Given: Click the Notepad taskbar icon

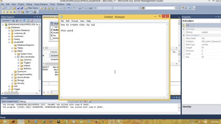Looking at the screenshot, I should coord(21,122).
